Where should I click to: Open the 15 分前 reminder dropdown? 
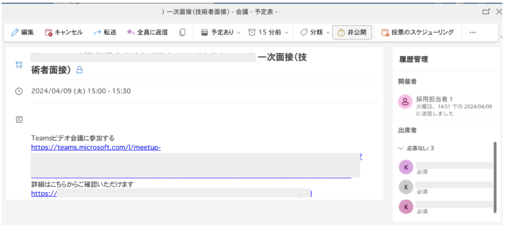(268, 33)
